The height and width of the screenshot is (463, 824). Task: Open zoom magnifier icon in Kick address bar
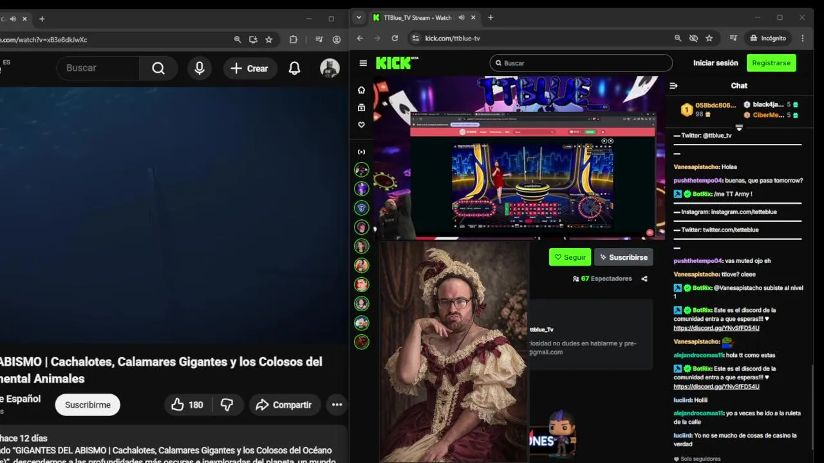click(678, 38)
